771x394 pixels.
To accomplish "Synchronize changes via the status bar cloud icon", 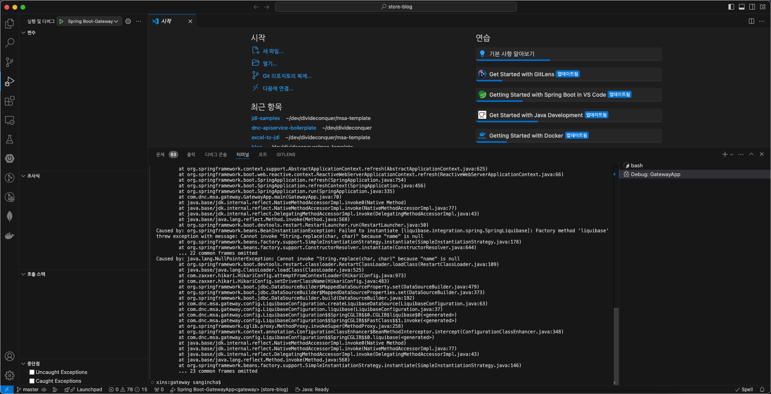I will coord(44,390).
